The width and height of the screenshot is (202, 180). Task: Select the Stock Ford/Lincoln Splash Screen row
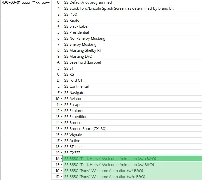(132, 8)
